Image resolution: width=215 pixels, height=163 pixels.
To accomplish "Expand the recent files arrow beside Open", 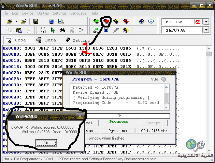I will click(x=16, y=21).
